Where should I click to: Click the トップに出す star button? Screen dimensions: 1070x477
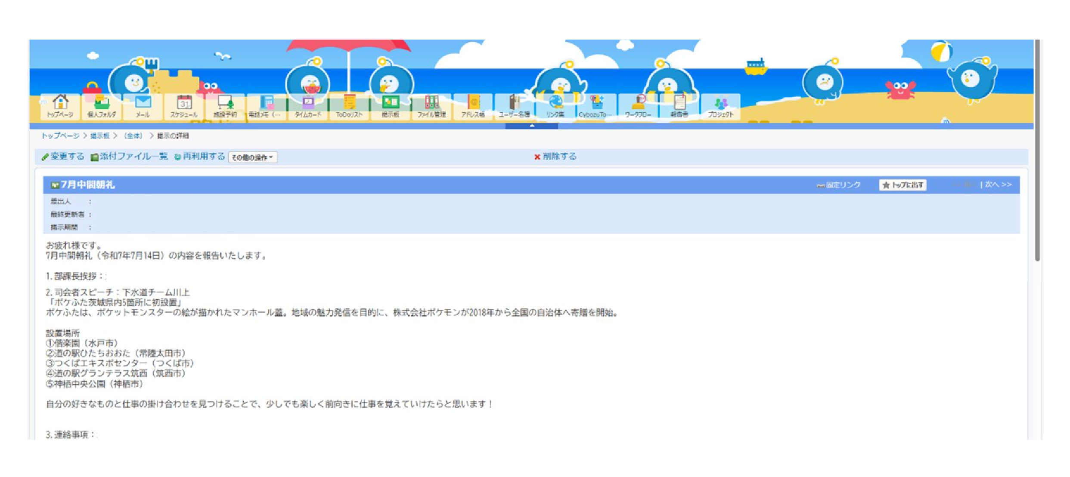(903, 185)
